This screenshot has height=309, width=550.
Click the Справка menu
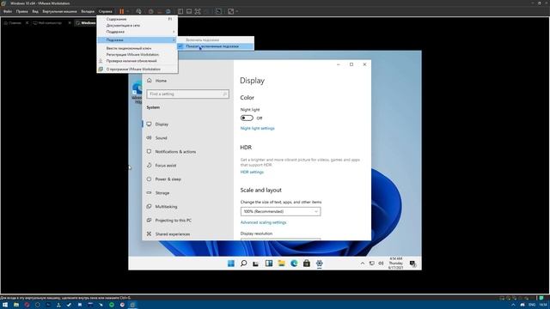pyautogui.click(x=105, y=11)
